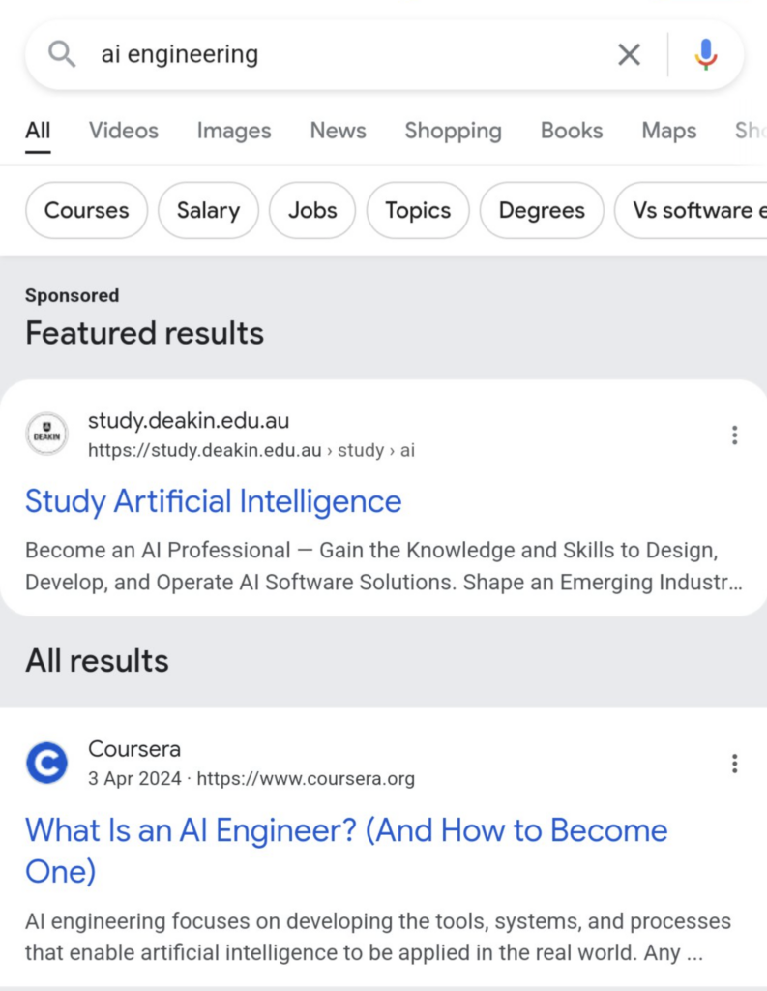767x991 pixels.
Task: Open three-dot menu for Deakin result
Action: point(734,435)
